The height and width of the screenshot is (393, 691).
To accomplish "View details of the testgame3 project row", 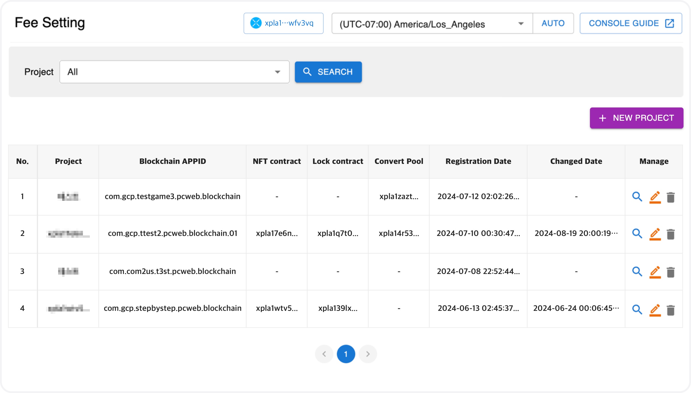I will point(637,197).
